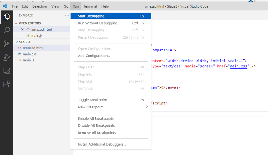Open the File menu
268x155 pixels.
pos(15,6)
